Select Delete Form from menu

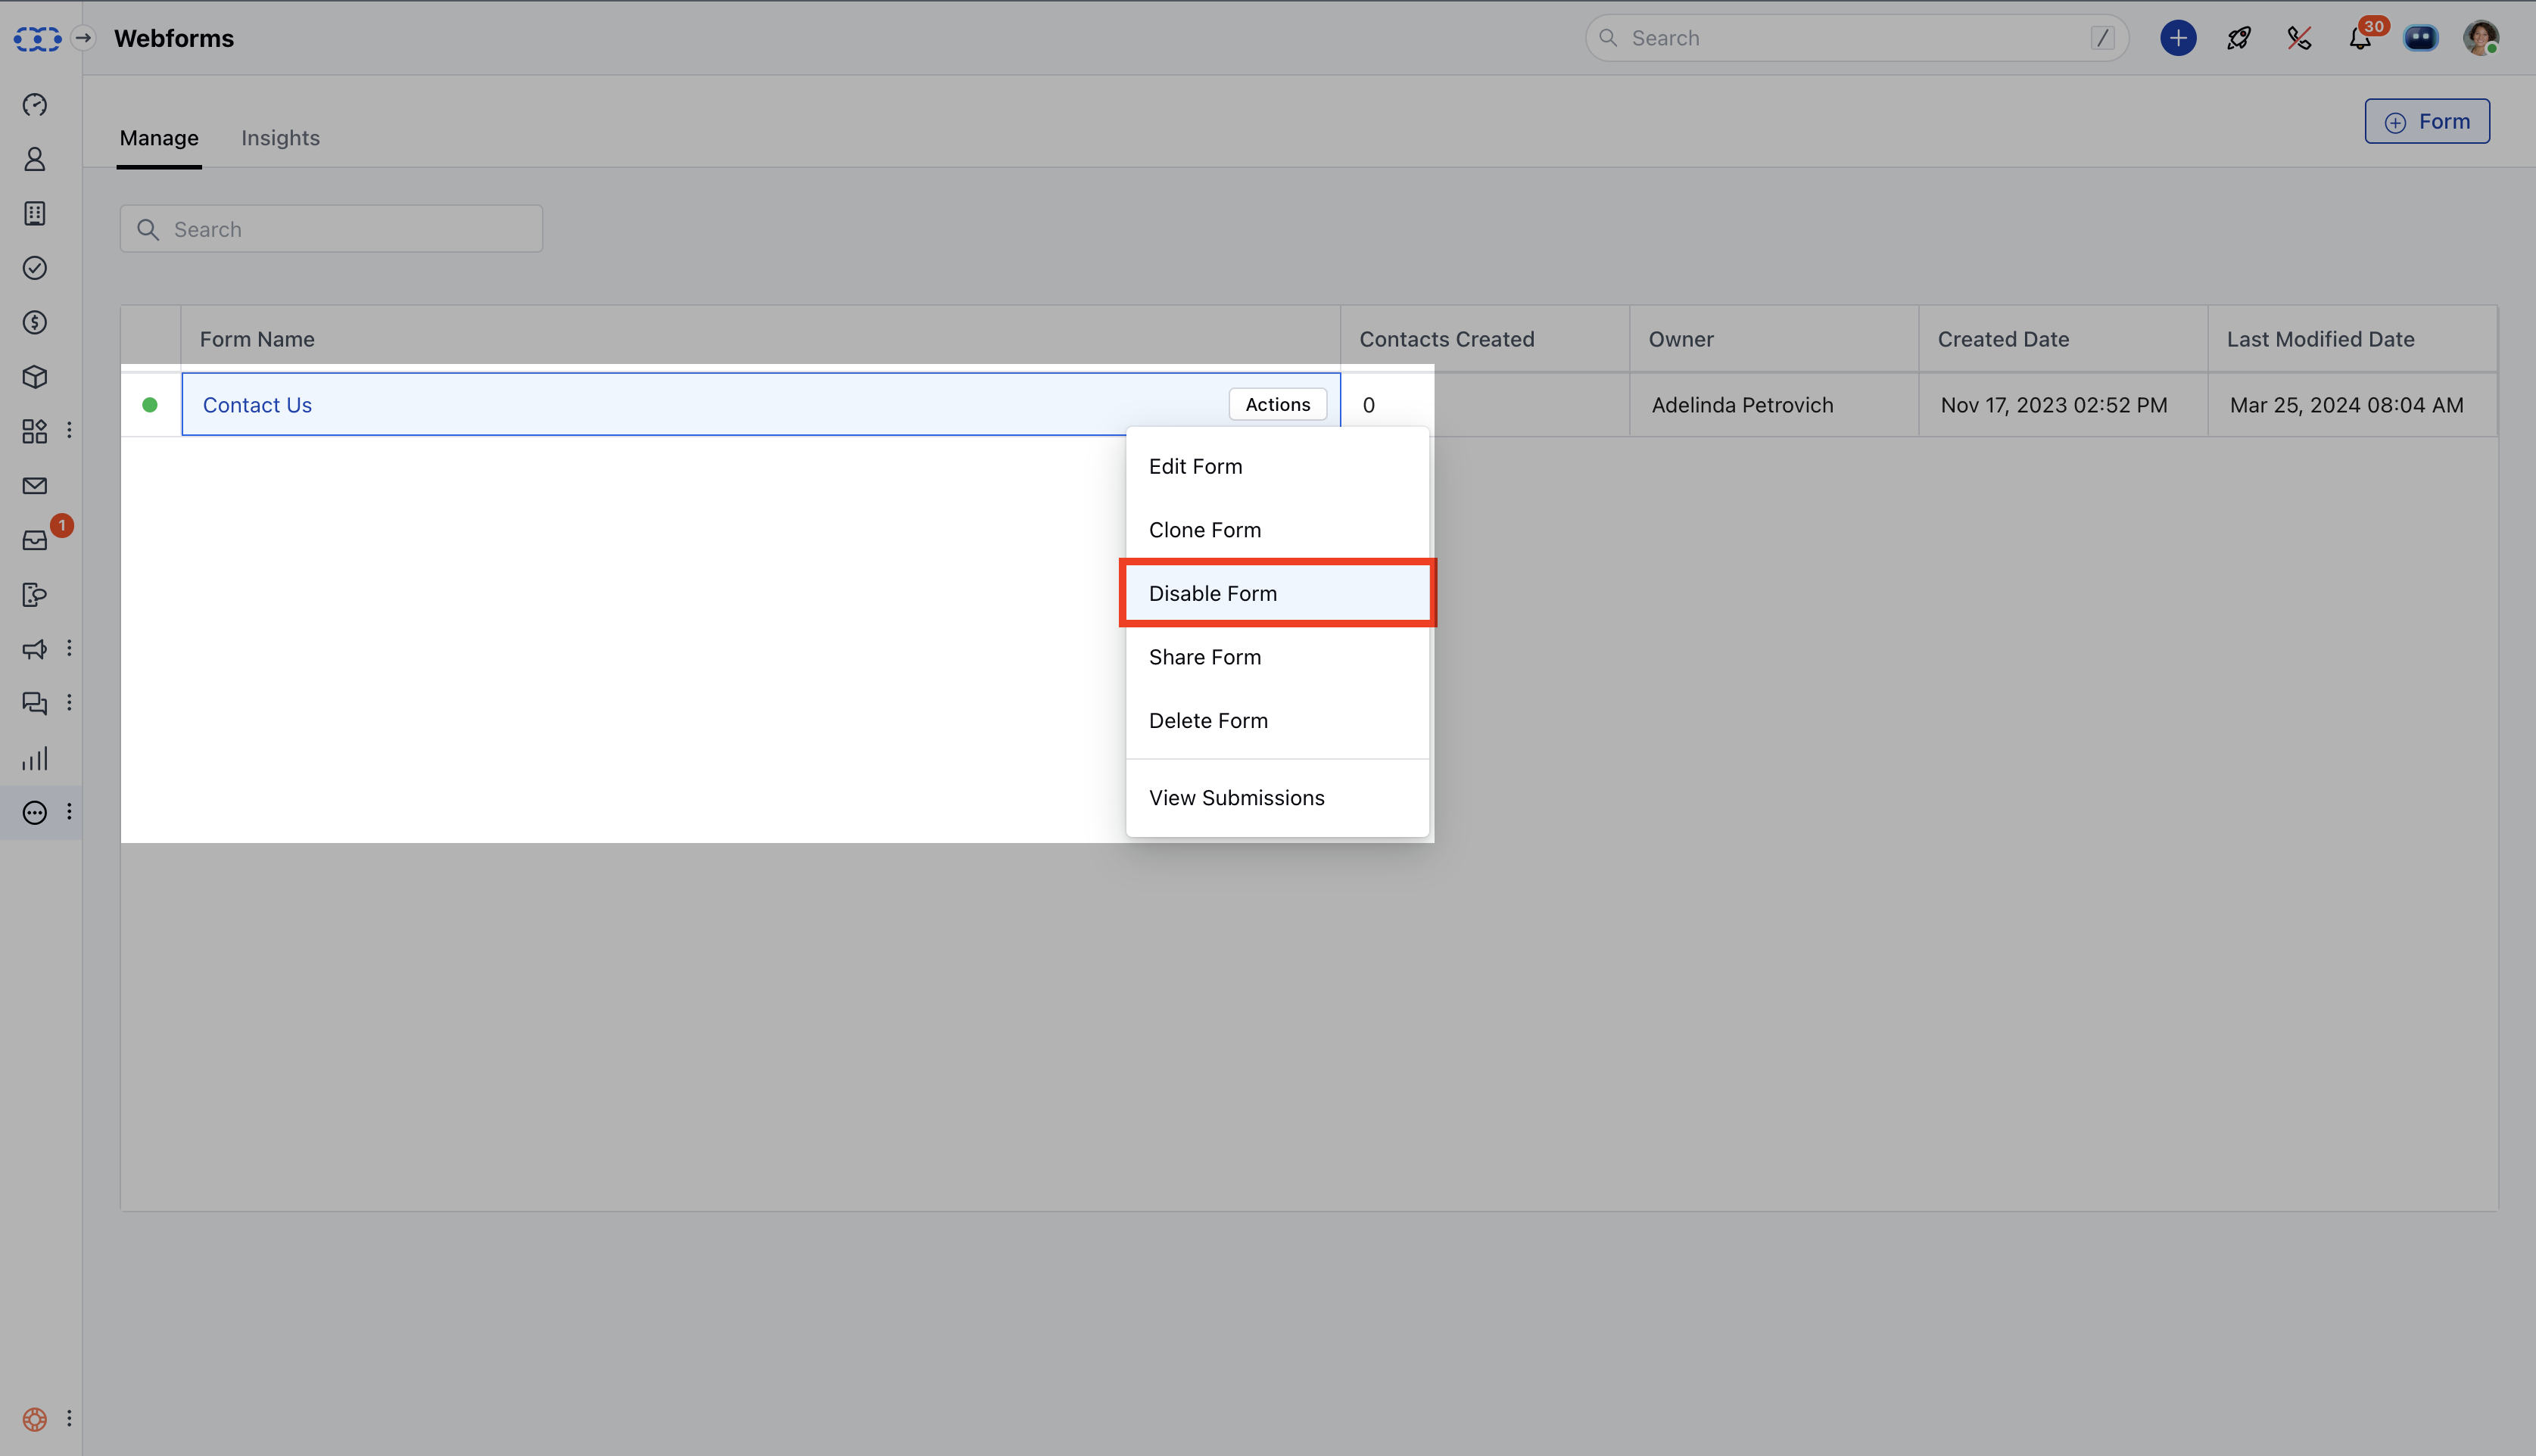[x=1277, y=720]
